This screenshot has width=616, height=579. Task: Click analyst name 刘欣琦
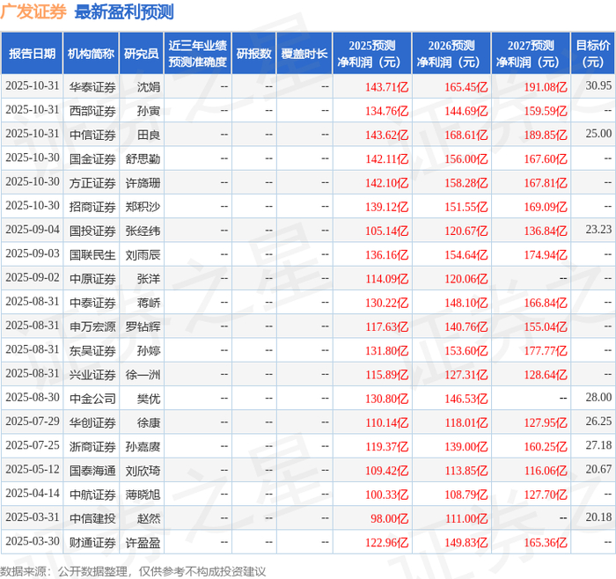[143, 470]
